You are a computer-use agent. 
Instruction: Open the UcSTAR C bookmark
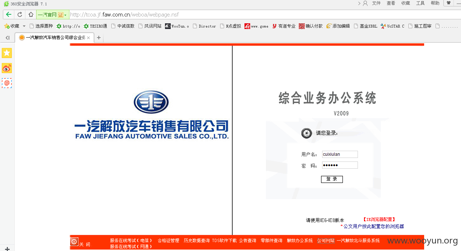[393, 26]
